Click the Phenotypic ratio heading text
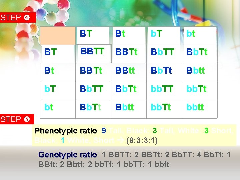This screenshot has width=240, height=180. [66, 131]
